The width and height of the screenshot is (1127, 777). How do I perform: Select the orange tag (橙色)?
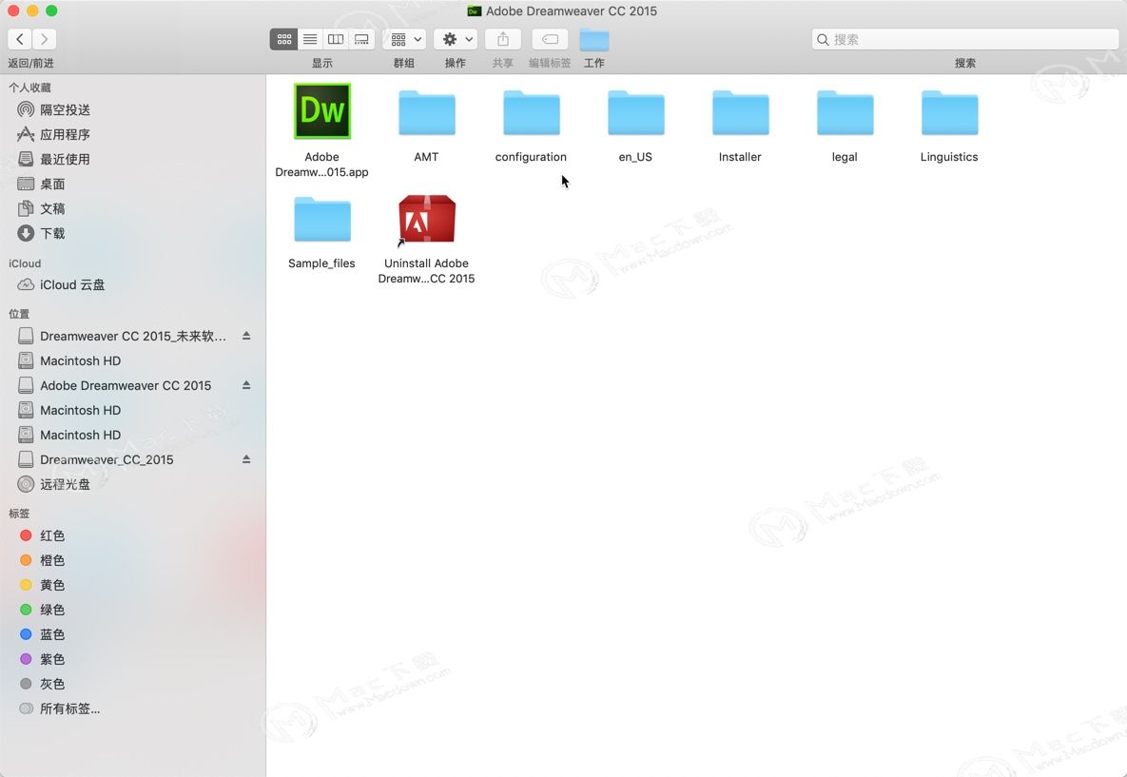coord(42,560)
